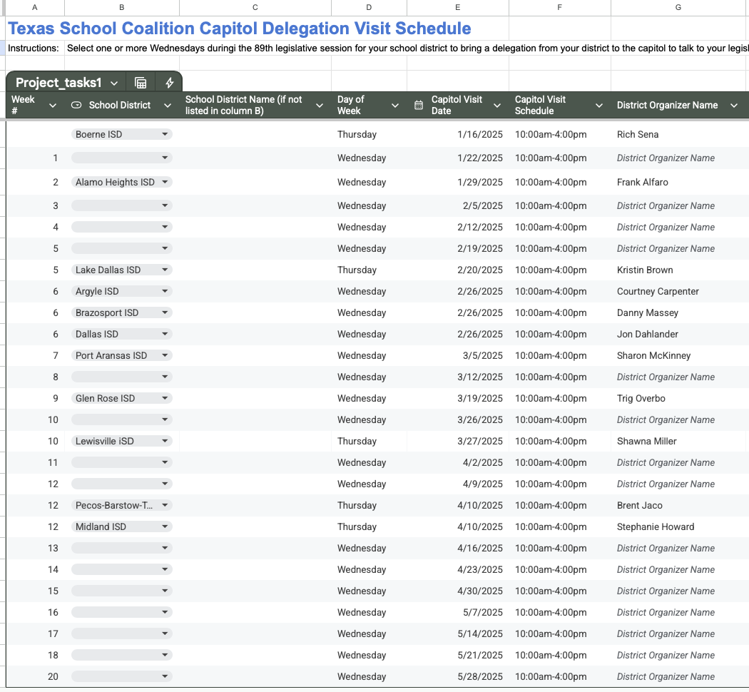This screenshot has height=692, width=749.
Task: Click the Frank Alfaro organizer cell
Action: (680, 182)
